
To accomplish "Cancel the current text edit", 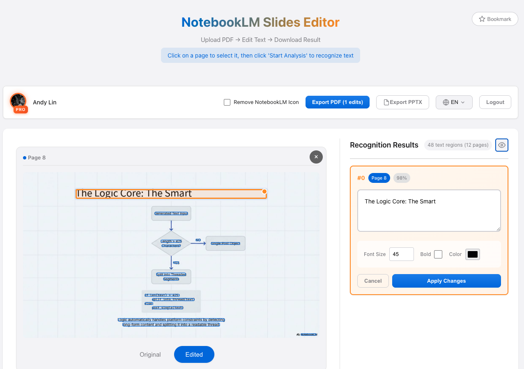I will (372, 281).
